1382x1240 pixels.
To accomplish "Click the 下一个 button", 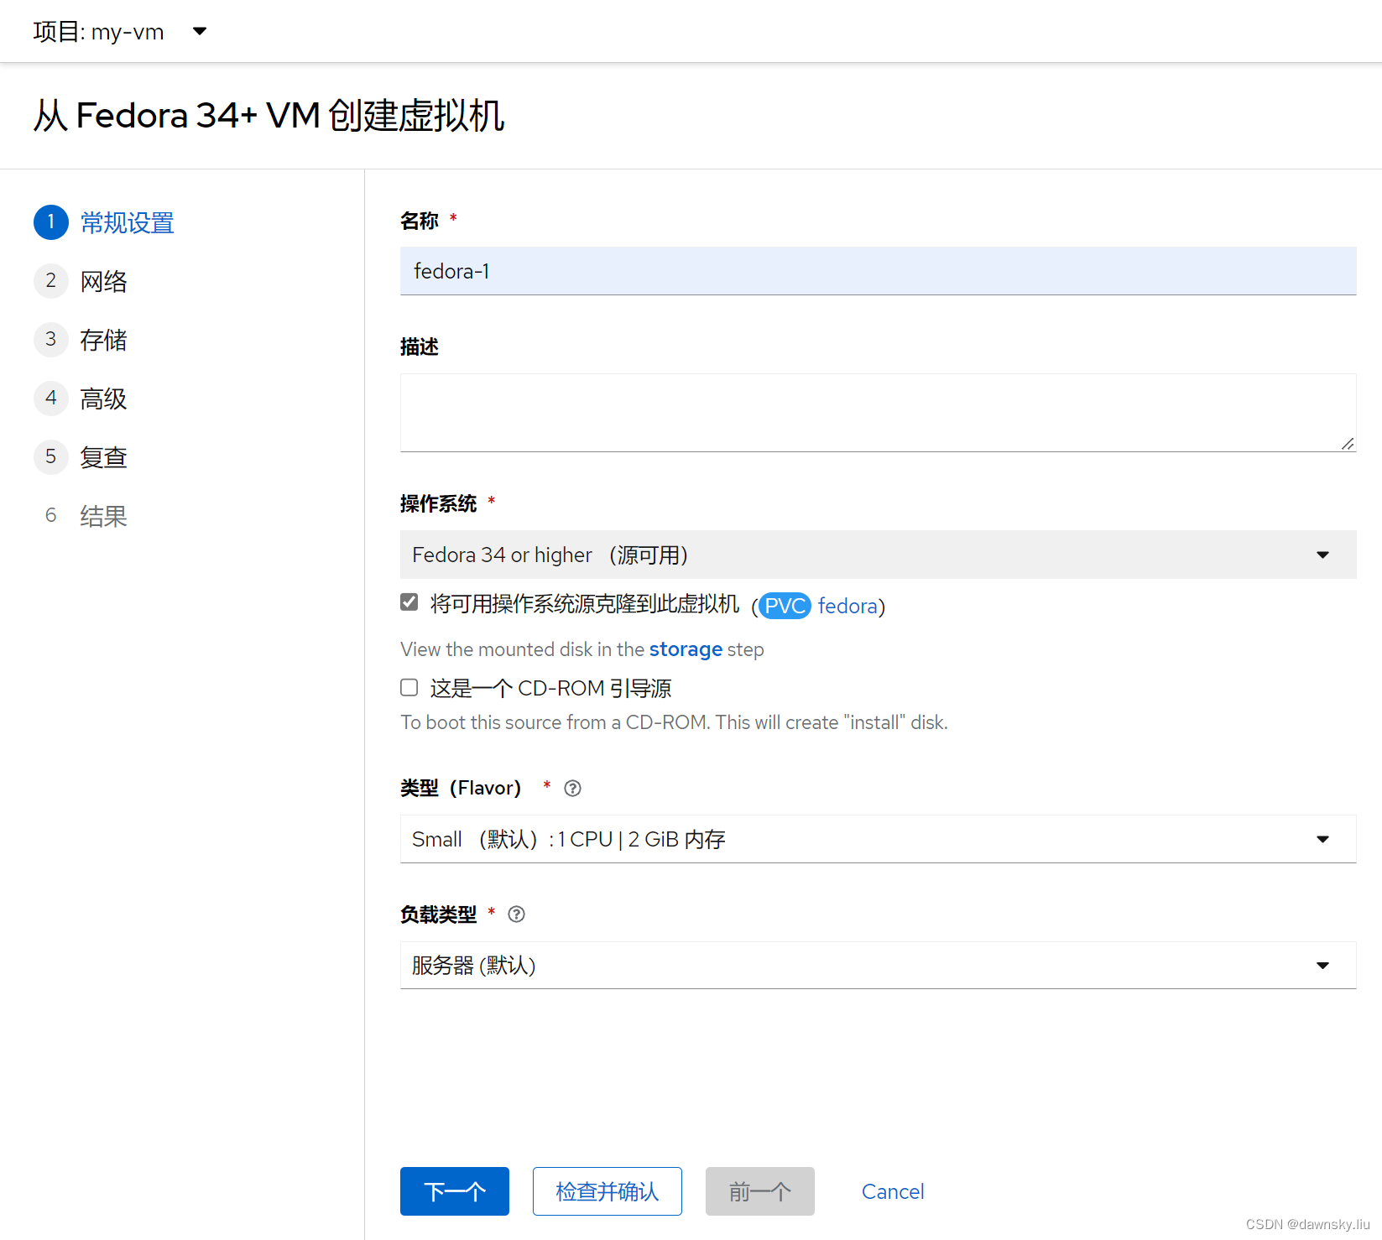I will click(x=454, y=1191).
